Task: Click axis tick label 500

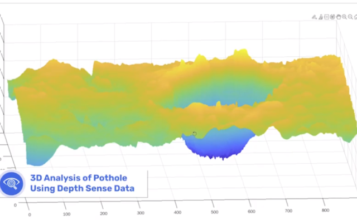Action: point(214,212)
